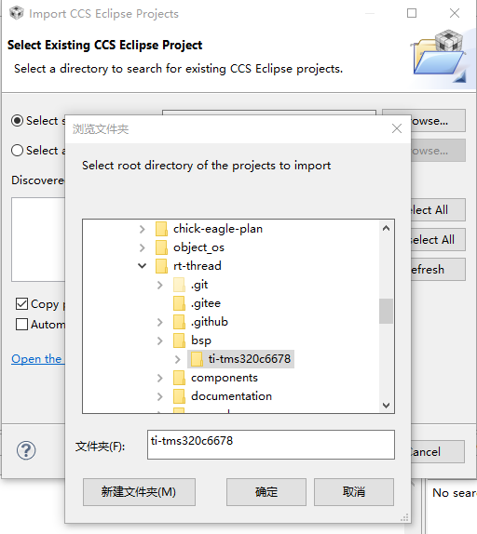Screen dimensions: 477x534
Task: Close the 浏览文件夹 dialog with X
Action: pyautogui.click(x=397, y=128)
